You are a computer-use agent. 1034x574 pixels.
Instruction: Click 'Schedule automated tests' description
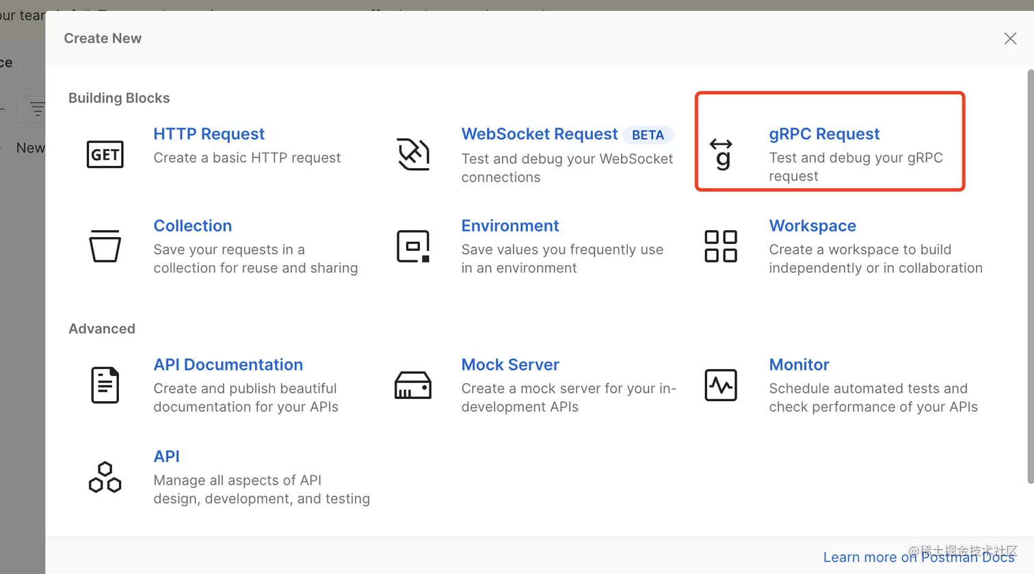pos(873,398)
